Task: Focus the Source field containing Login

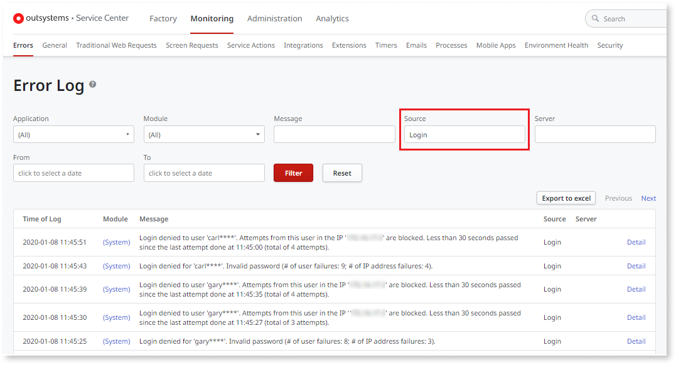Action: 464,134
